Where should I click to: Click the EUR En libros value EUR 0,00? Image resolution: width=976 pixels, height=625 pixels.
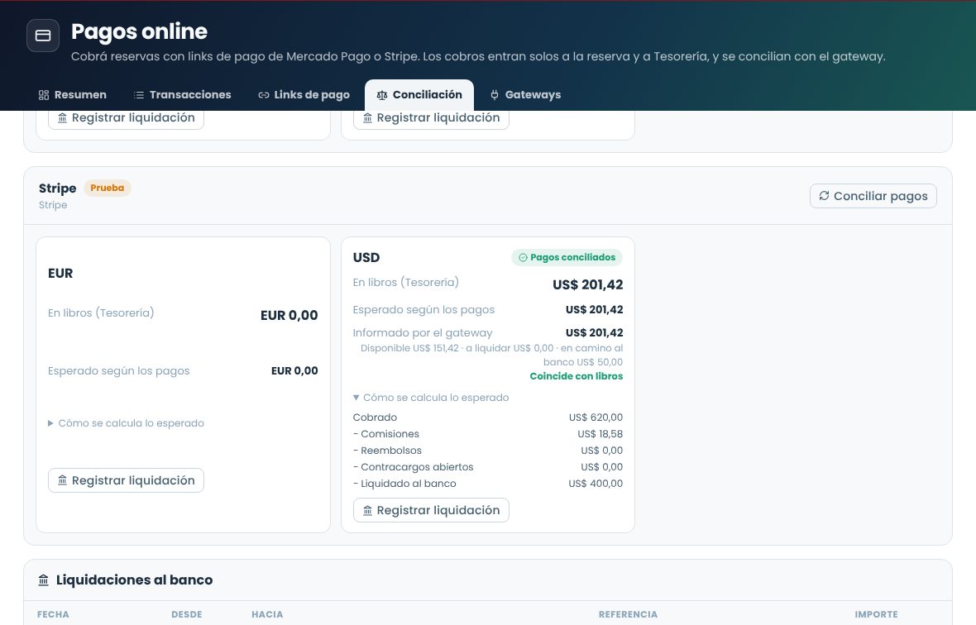pos(289,315)
